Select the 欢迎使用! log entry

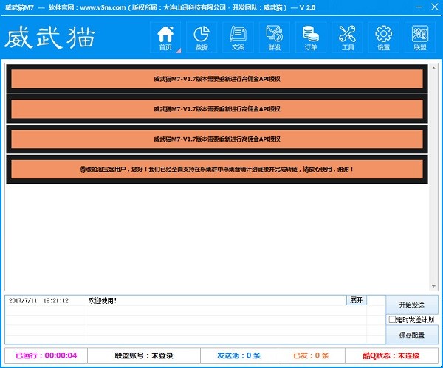(x=103, y=301)
